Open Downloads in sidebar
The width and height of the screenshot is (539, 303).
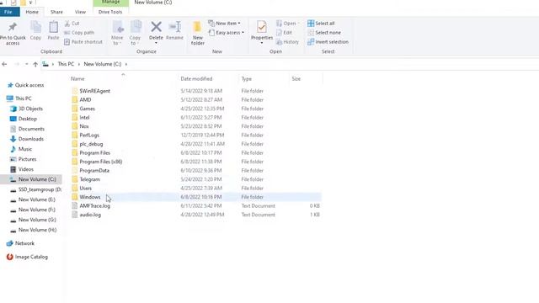[27, 139]
